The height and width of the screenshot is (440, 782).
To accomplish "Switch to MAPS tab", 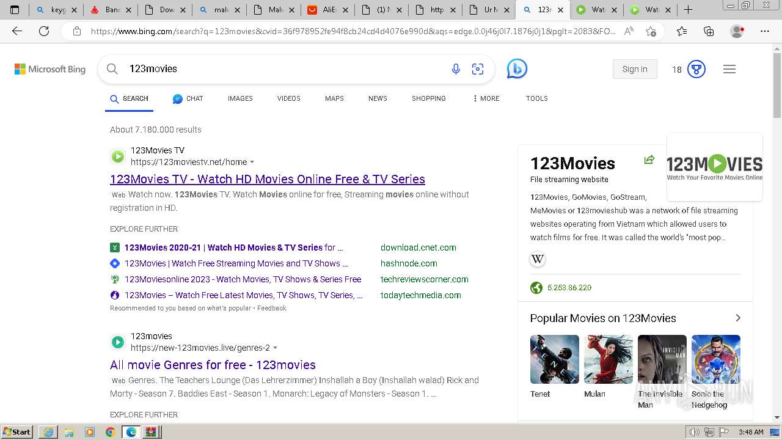I will point(334,98).
